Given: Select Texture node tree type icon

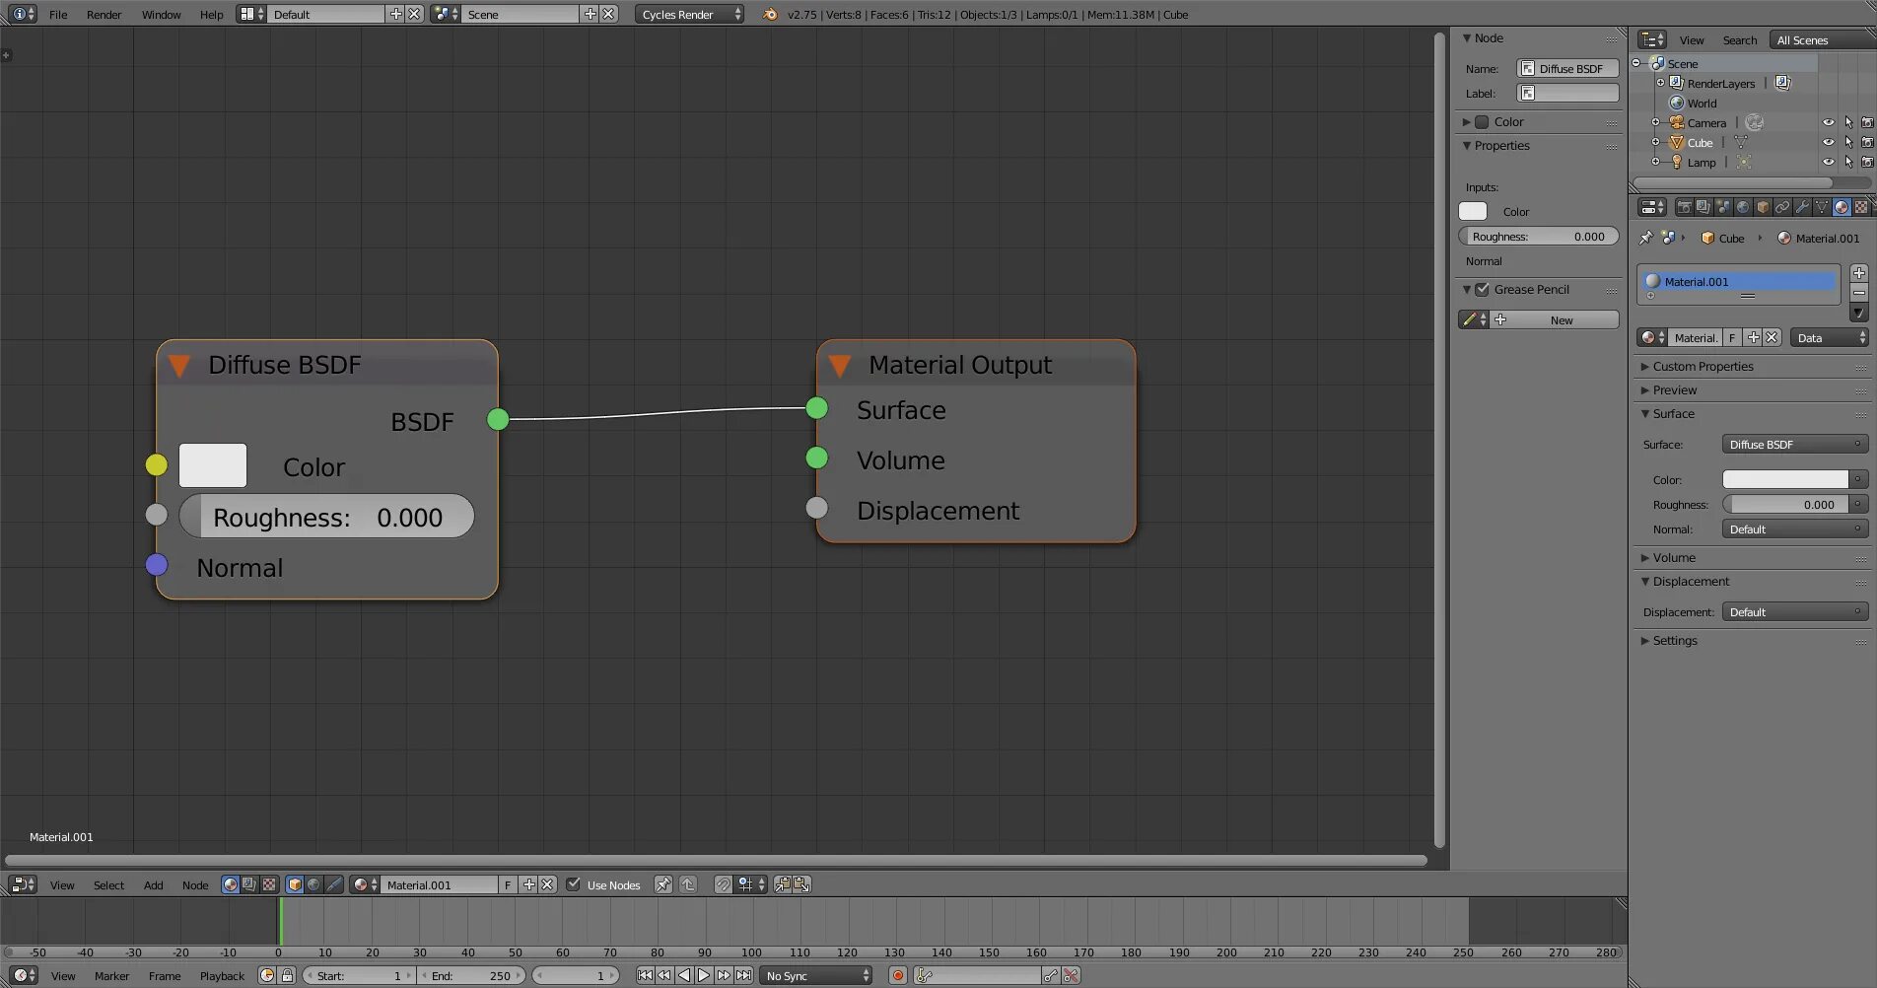Looking at the screenshot, I should click(x=268, y=884).
